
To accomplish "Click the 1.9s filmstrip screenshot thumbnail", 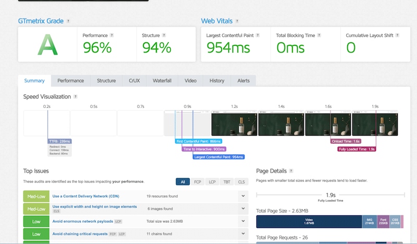I will click(371, 125).
